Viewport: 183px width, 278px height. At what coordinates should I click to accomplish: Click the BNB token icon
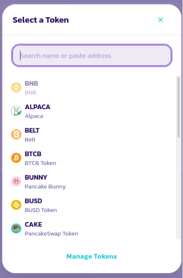(16, 87)
